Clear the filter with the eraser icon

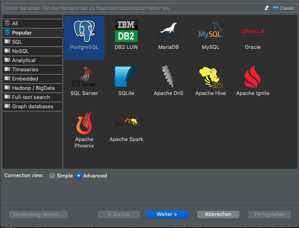tap(267, 8)
